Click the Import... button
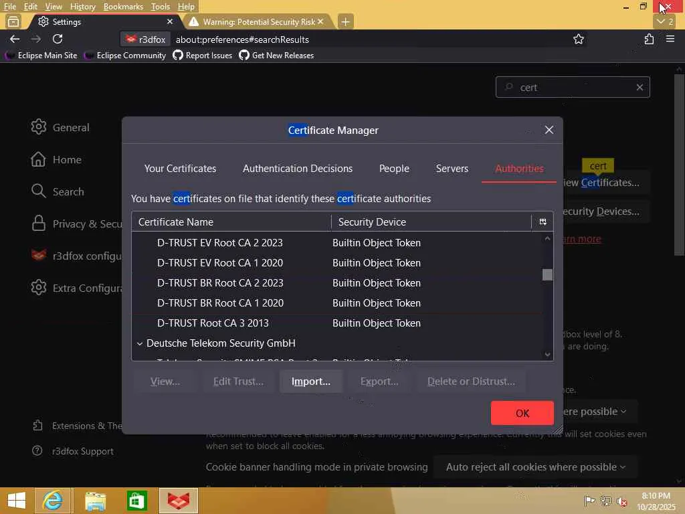The image size is (685, 514). 310,381
